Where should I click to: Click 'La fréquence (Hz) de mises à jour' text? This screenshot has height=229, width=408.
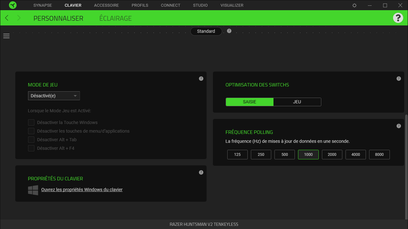tap(288, 141)
